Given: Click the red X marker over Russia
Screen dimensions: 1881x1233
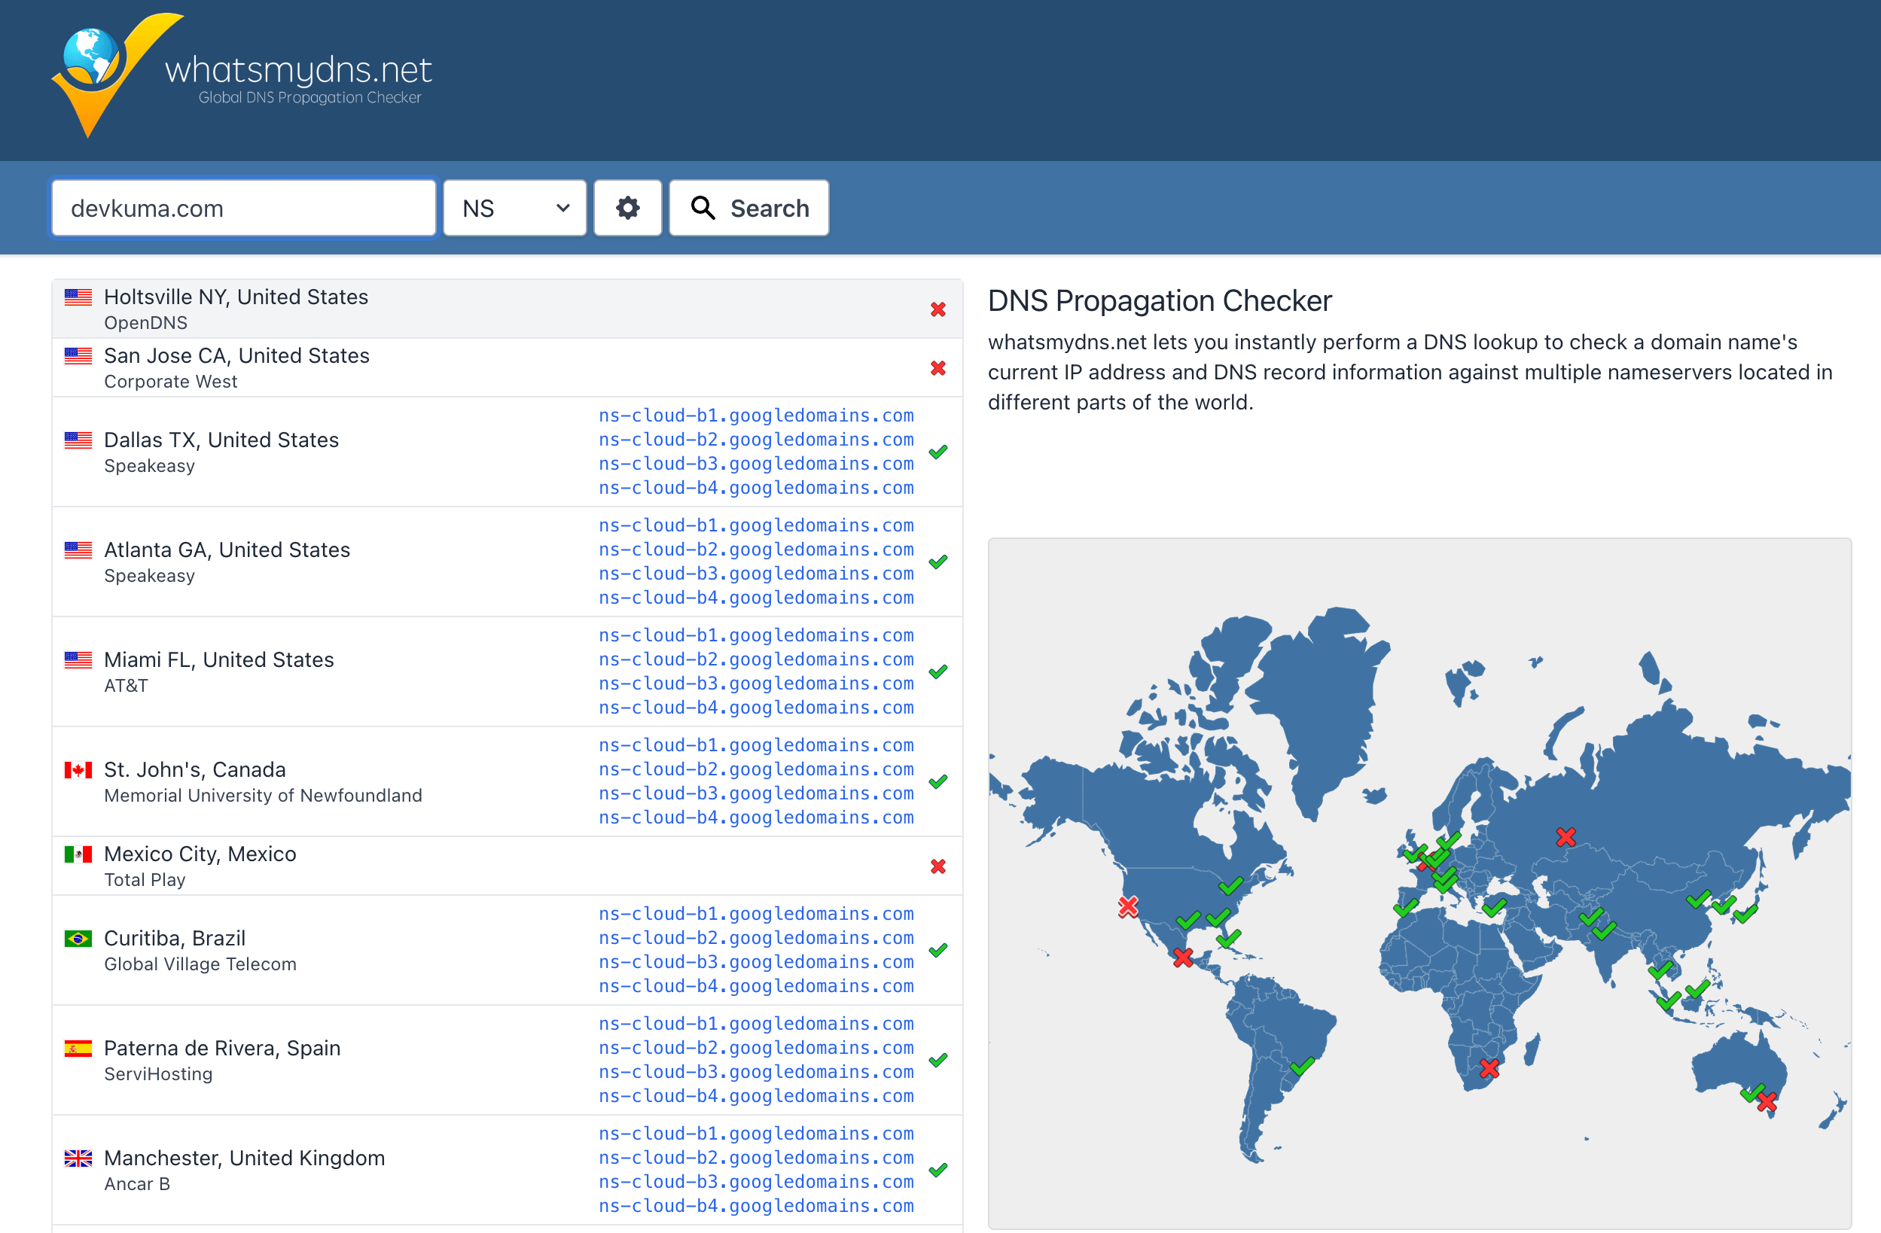Looking at the screenshot, I should point(1565,837).
